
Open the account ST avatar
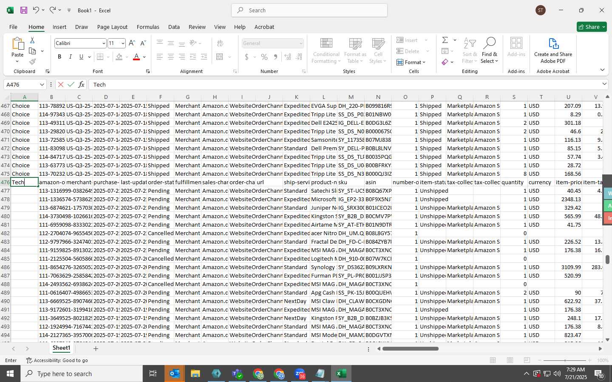[x=541, y=10]
